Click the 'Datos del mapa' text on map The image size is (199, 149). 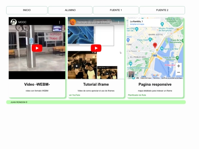[x=146, y=78]
